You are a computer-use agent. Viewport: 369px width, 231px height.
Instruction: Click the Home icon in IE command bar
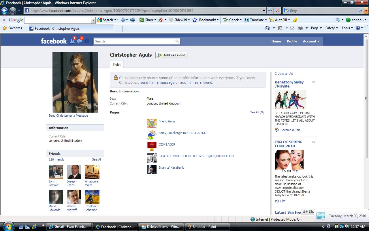point(268,28)
